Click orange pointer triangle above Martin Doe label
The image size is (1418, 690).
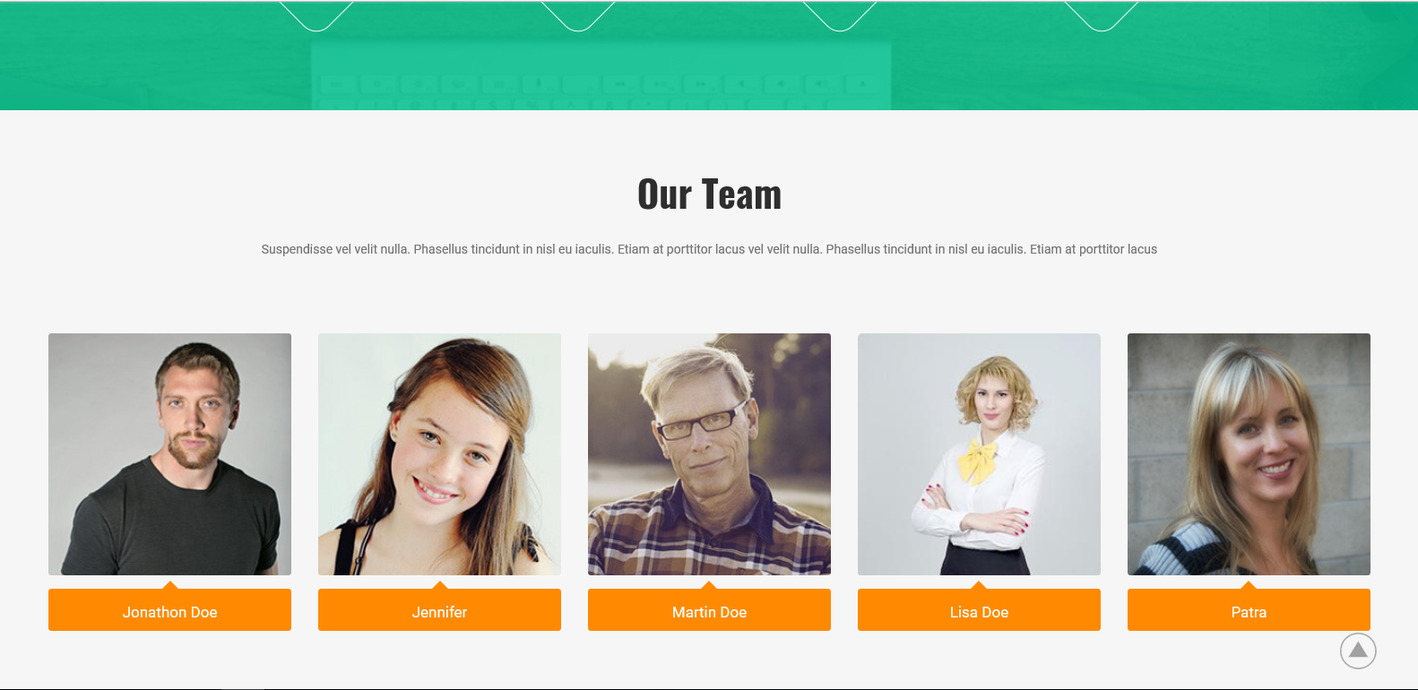[x=709, y=584]
